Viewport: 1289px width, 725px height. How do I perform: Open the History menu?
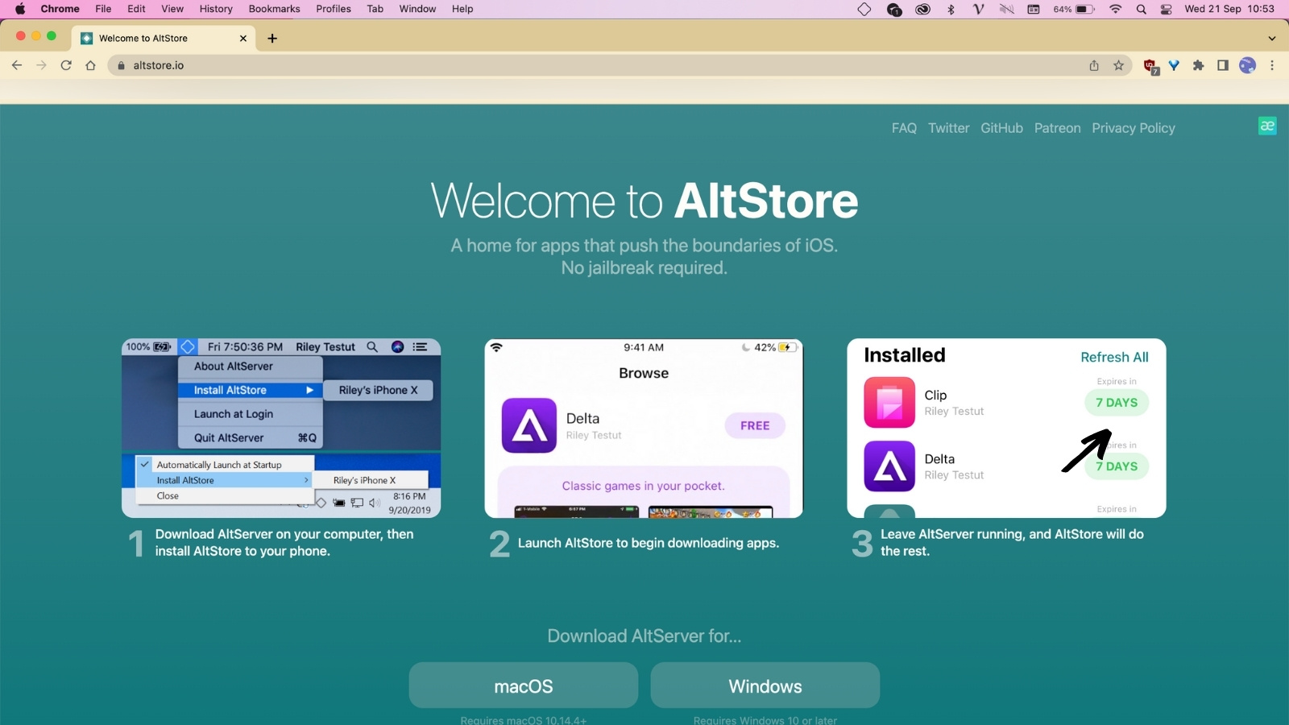[x=216, y=9]
